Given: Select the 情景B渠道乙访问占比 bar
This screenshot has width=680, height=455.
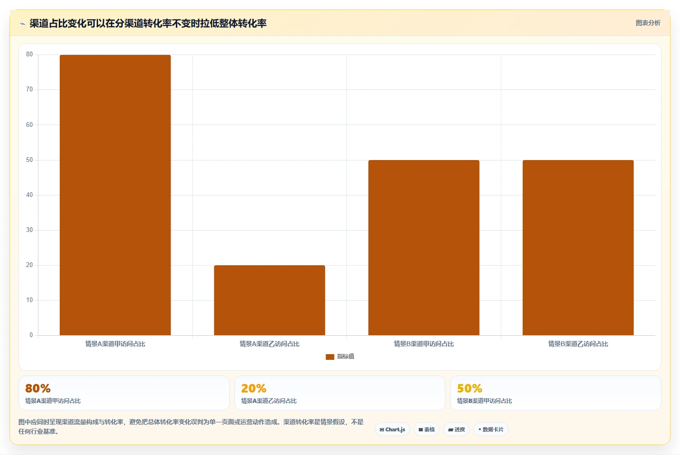Looking at the screenshot, I should [578, 248].
